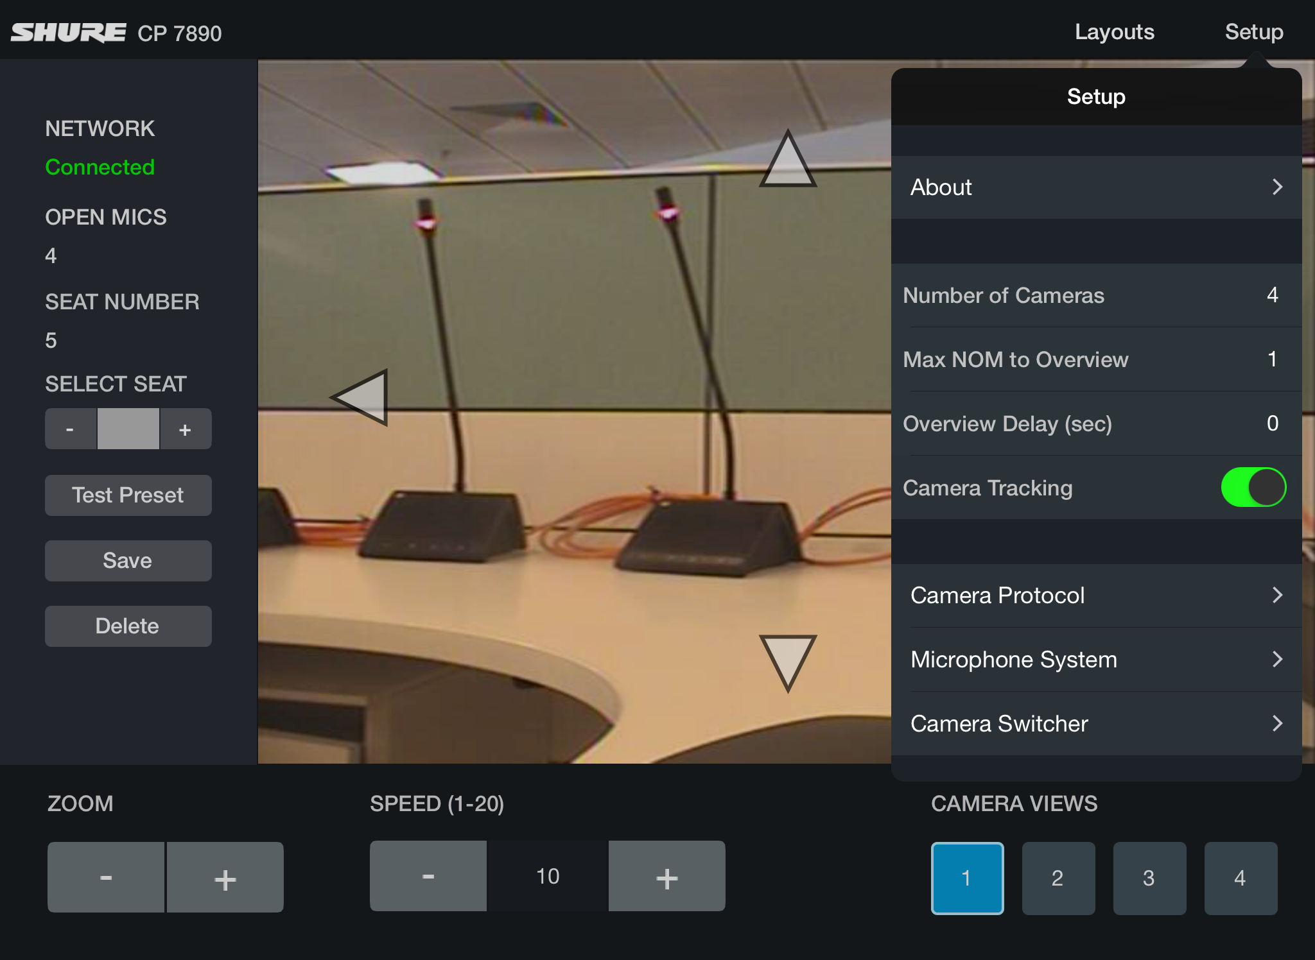Decrease speed with the minus button
This screenshot has width=1315, height=960.
pos(428,876)
